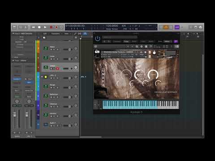
Task: Click Compare in plug-in header
Action: tap(117, 41)
